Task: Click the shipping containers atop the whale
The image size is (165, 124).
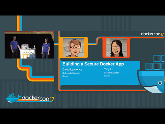Action: [155, 62]
